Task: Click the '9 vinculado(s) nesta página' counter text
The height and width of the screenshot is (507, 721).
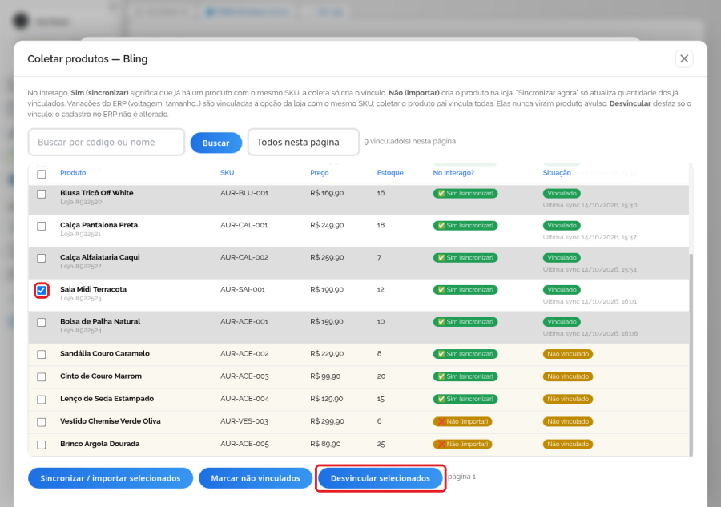Action: click(409, 141)
